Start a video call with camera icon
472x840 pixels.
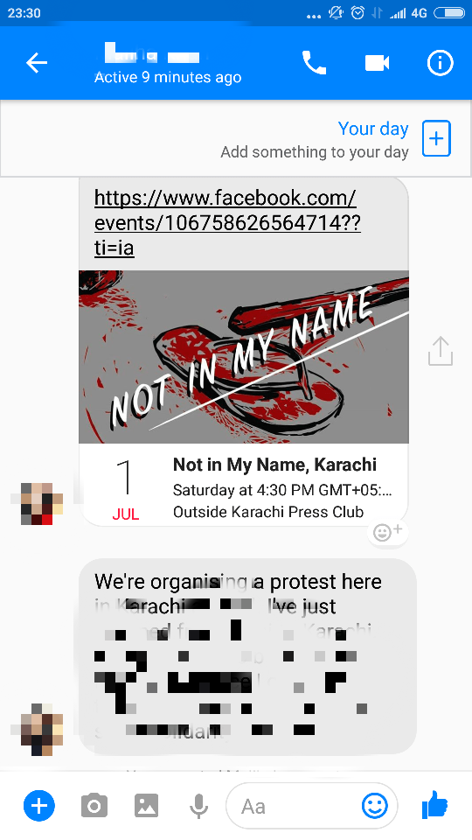pos(378,63)
